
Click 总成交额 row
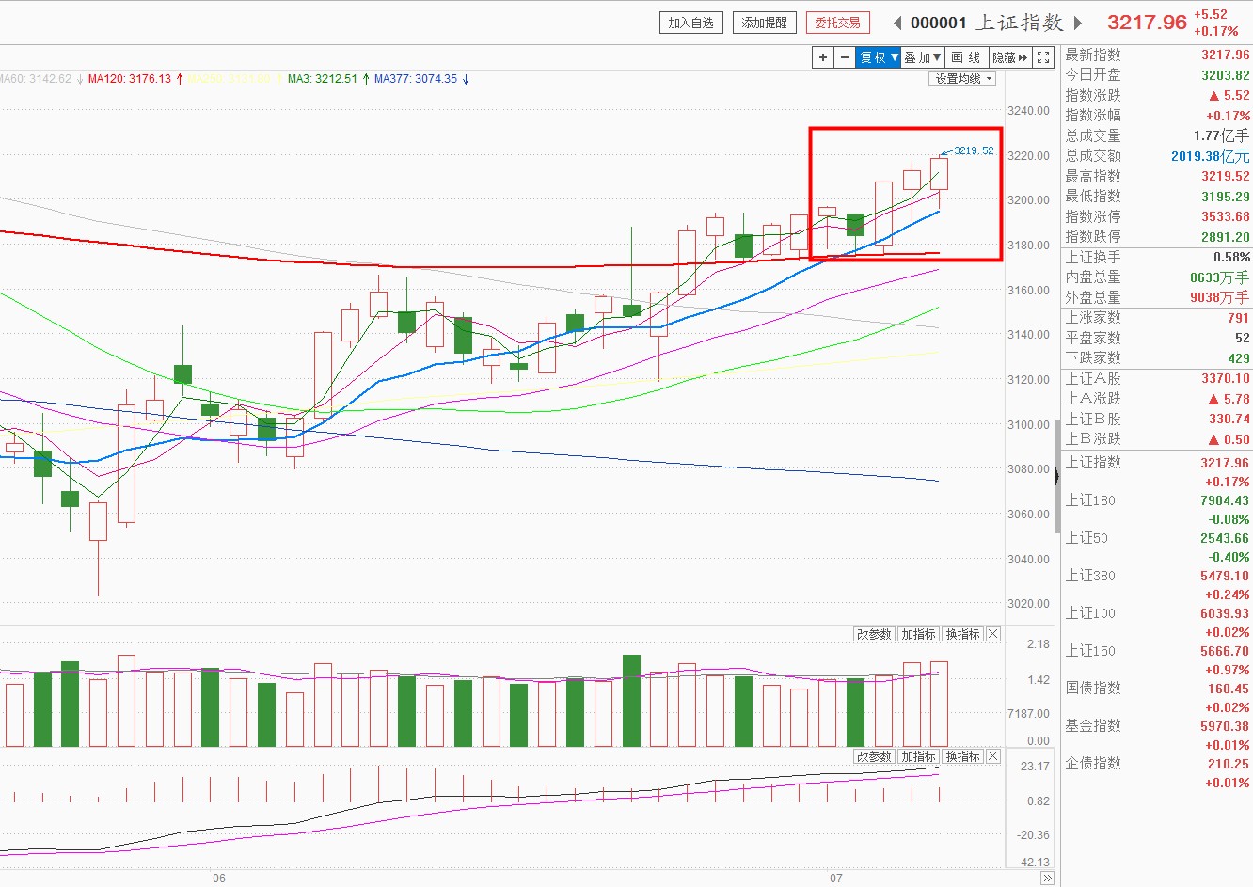tap(1157, 156)
